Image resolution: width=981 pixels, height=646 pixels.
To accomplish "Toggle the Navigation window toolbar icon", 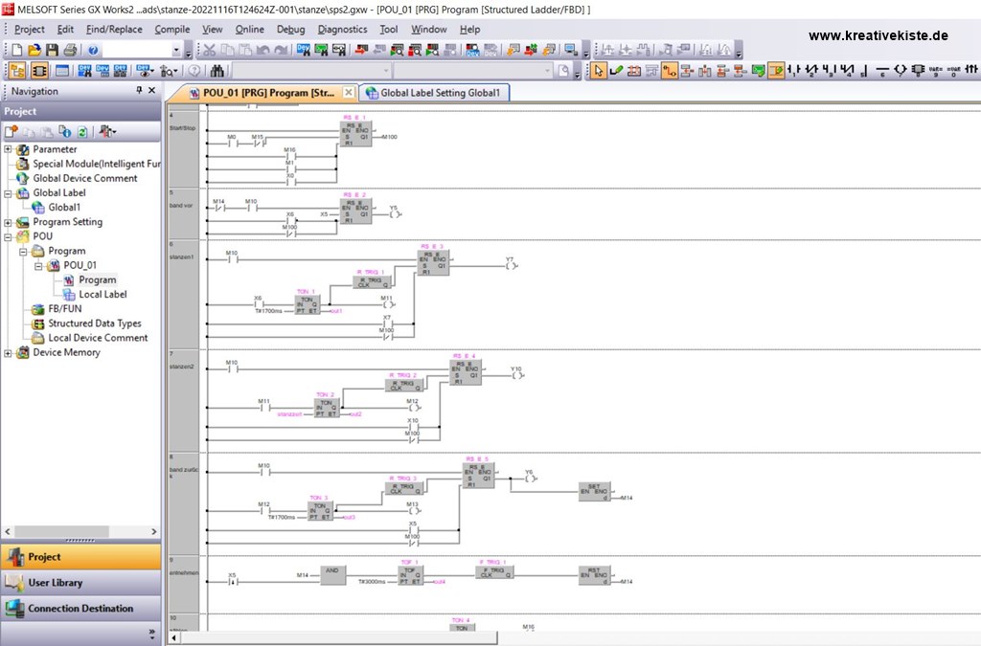I will [17, 71].
